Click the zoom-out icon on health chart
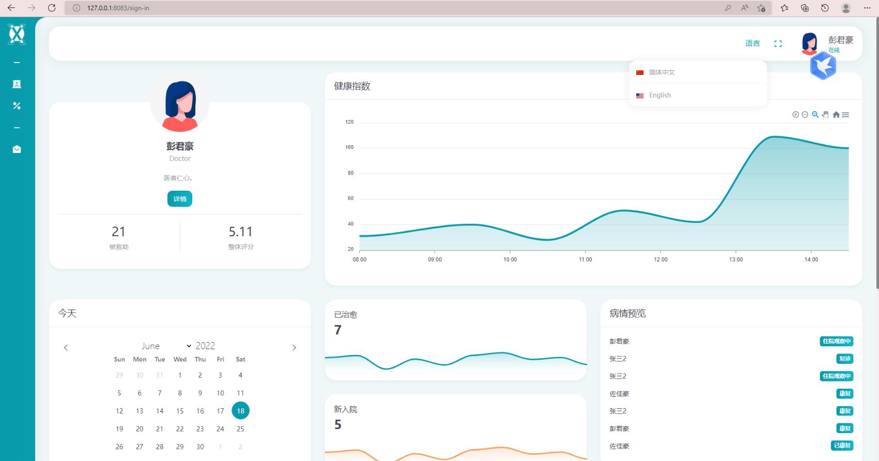Viewport: 879px width, 461px height. (805, 115)
